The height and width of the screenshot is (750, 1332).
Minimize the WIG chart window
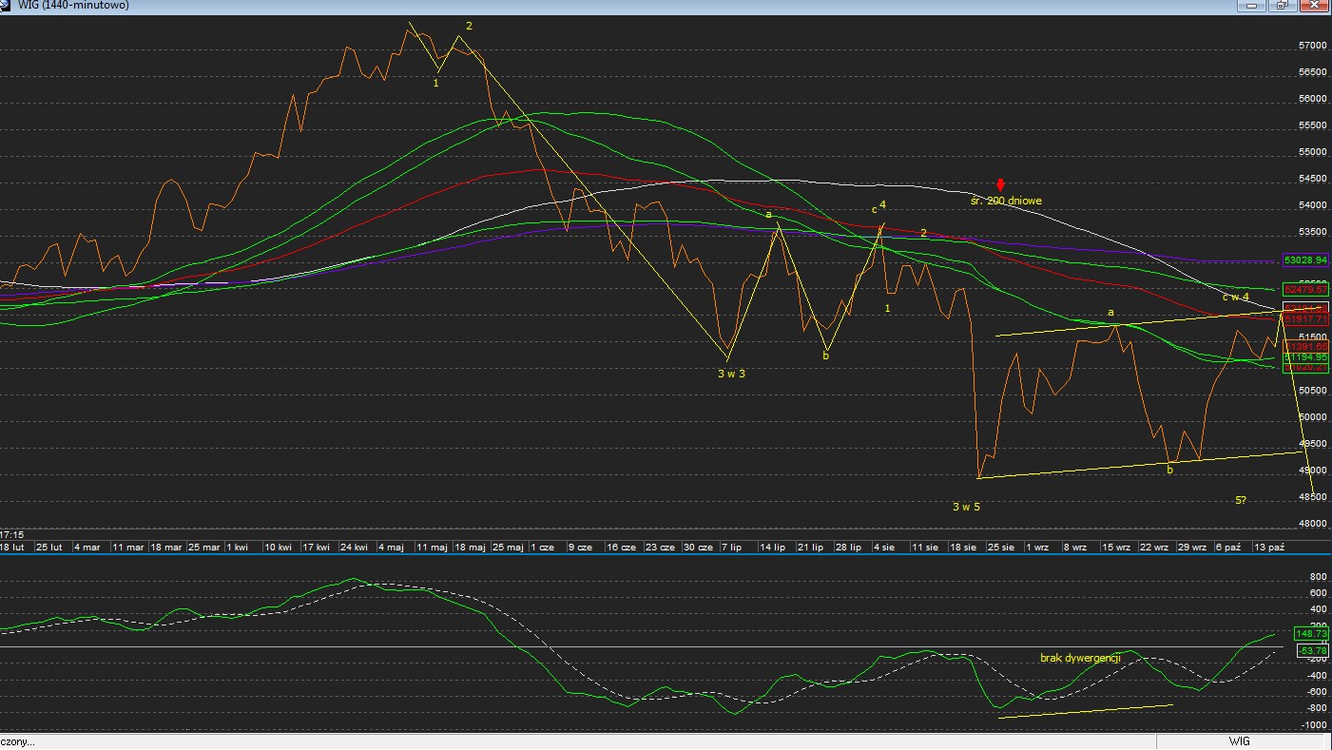tap(1252, 6)
